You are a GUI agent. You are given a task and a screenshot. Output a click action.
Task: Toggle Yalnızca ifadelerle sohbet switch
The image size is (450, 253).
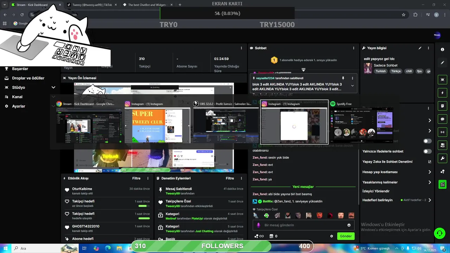427,151
